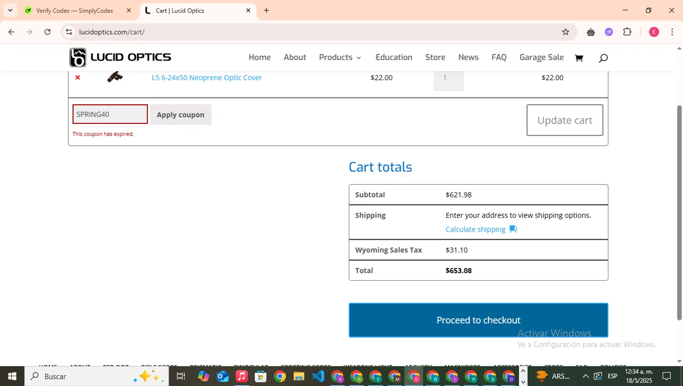683x386 pixels.
Task: Open the Chrome profile avatar E
Action: (x=654, y=32)
